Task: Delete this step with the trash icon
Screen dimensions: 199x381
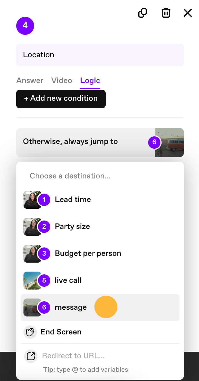Action: pyautogui.click(x=166, y=13)
